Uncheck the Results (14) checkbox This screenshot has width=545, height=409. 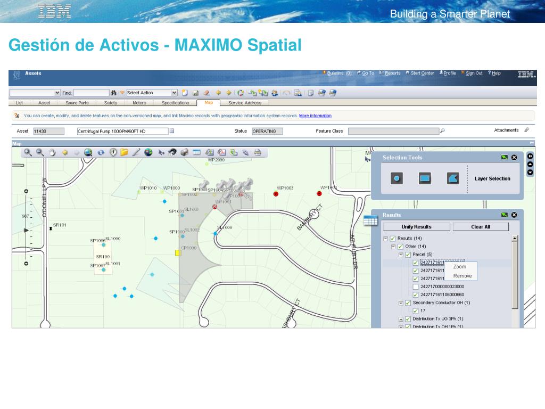click(x=393, y=239)
